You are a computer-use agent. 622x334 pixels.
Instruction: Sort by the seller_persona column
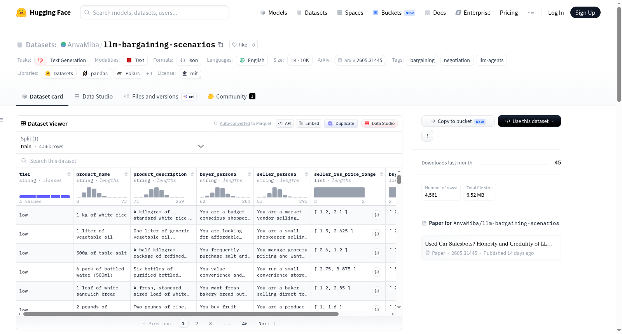click(x=306, y=174)
